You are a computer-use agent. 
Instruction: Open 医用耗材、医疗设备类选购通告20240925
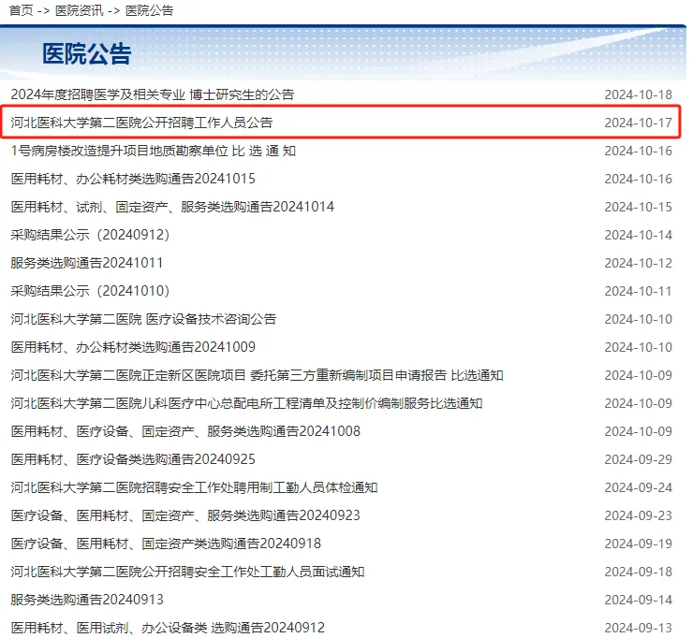tap(133, 459)
